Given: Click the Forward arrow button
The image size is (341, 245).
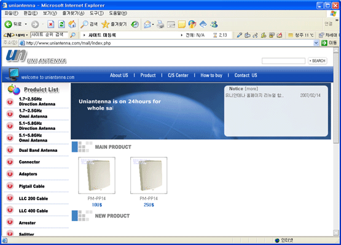Looking at the screenshot, I should click(35, 24).
